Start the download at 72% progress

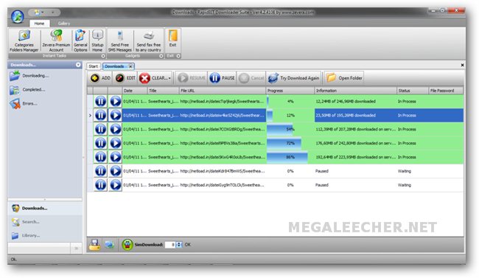tap(115, 143)
